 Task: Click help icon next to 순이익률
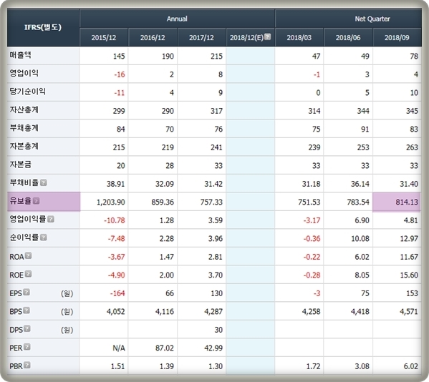43,237
